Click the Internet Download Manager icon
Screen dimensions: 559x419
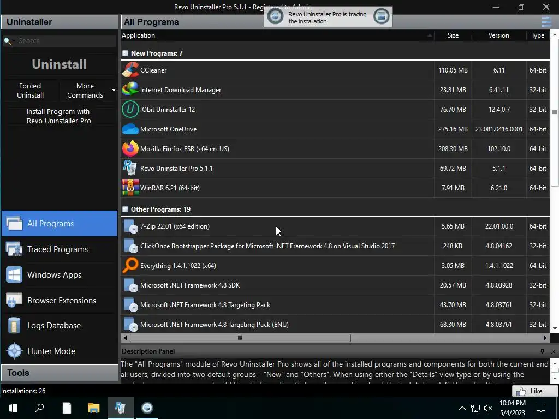[130, 89]
